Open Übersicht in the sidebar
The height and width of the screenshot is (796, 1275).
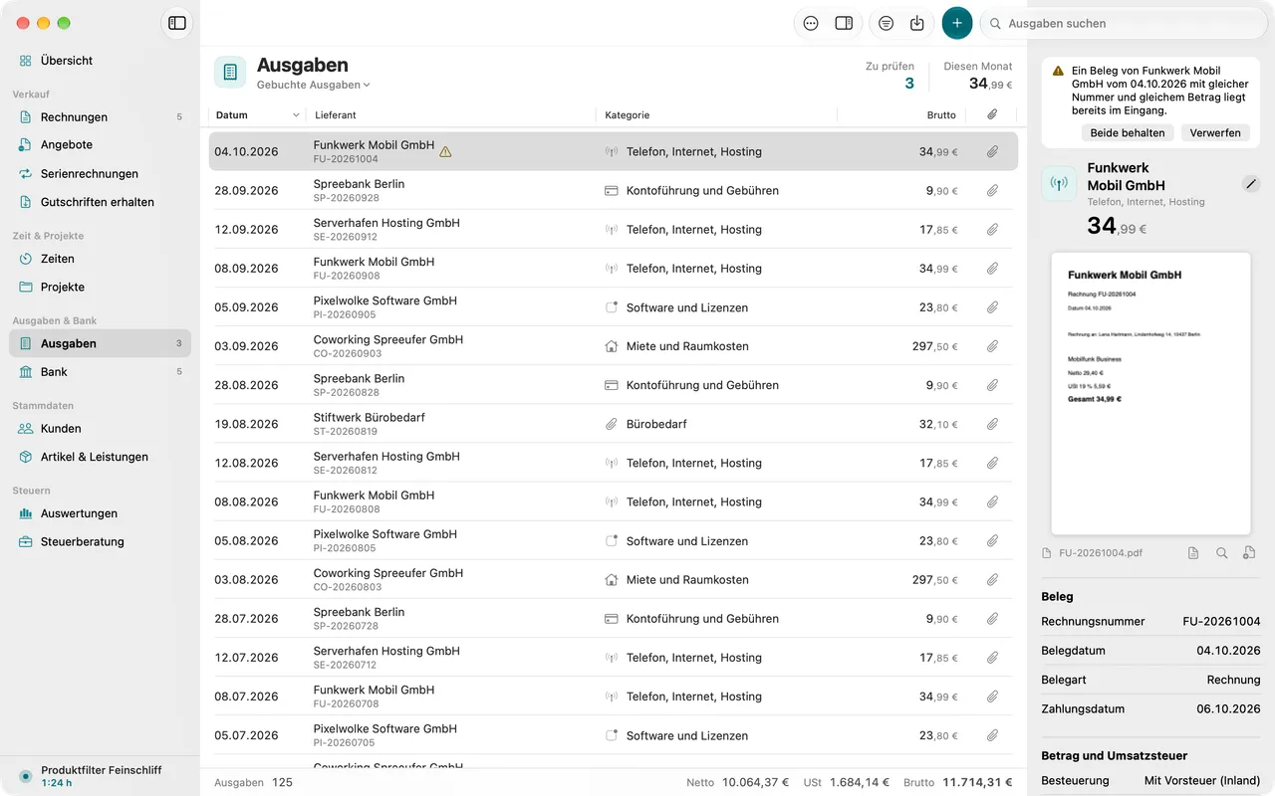(x=100, y=61)
